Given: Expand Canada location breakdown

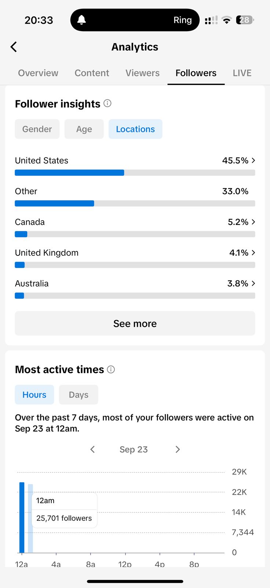Looking at the screenshot, I should pos(253,222).
